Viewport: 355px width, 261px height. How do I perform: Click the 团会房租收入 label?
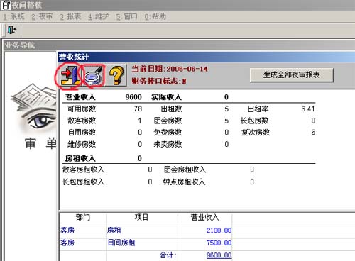click(x=185, y=170)
